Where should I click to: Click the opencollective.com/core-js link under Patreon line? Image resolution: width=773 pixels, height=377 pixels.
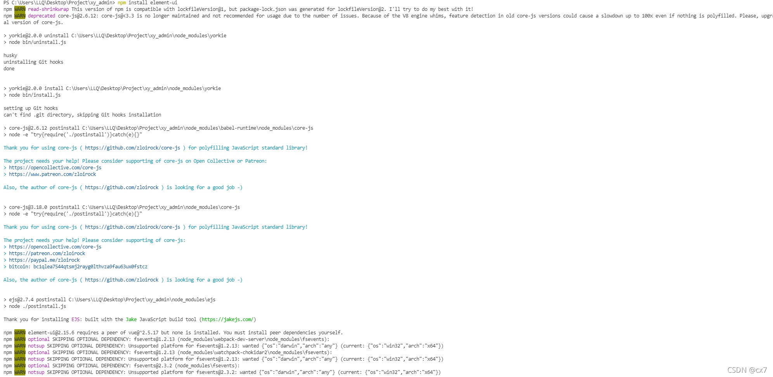pyautogui.click(x=55, y=168)
